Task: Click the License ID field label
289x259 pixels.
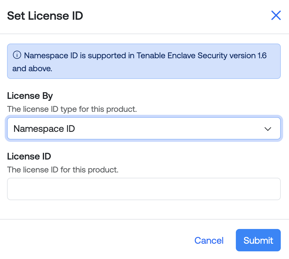Action: (x=29, y=156)
